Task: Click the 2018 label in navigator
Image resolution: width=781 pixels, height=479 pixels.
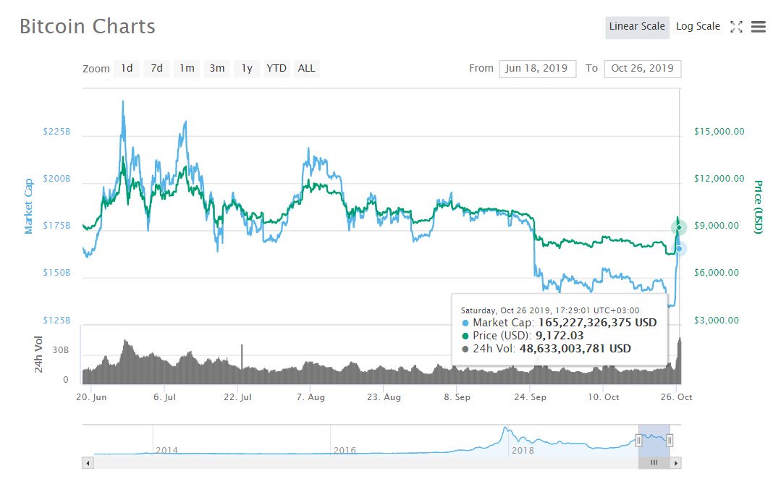Action: click(x=523, y=451)
